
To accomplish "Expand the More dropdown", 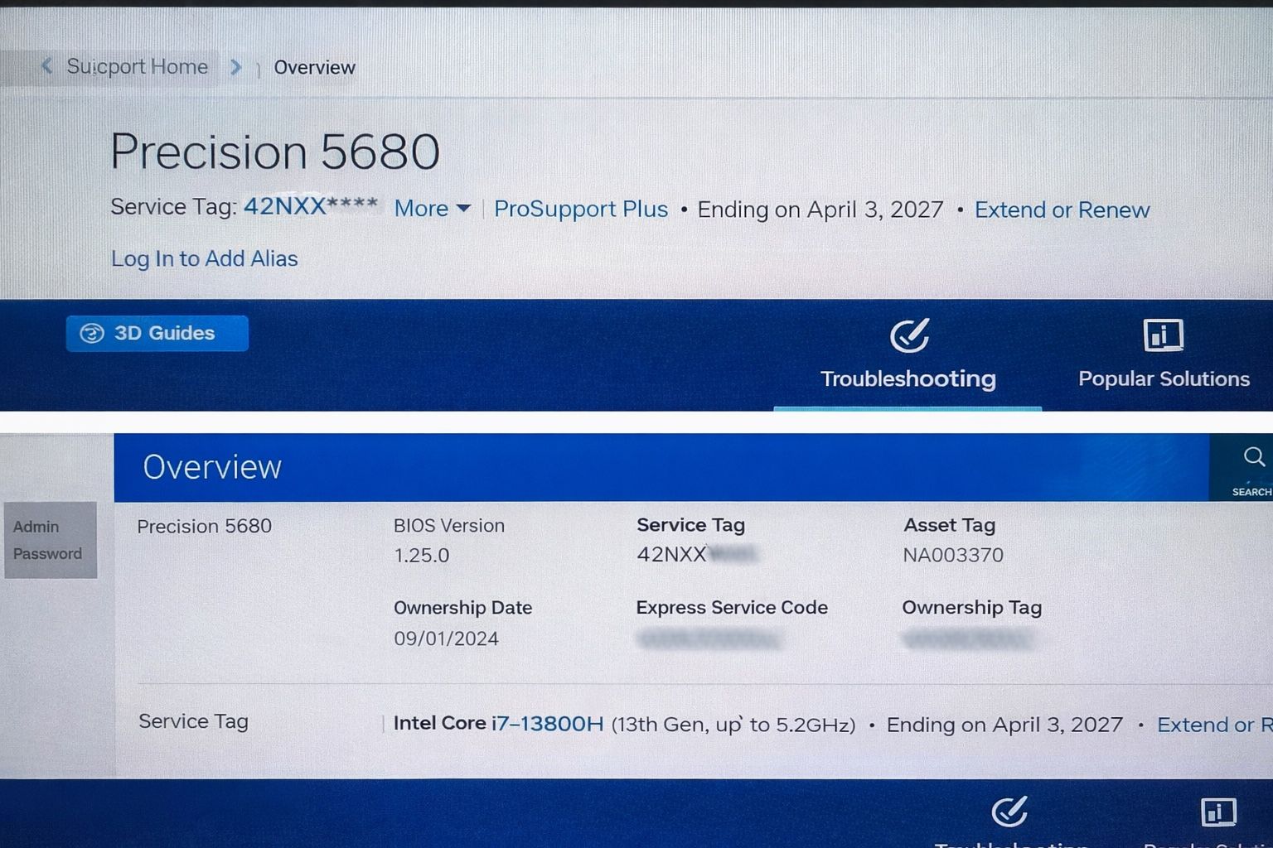I will (432, 209).
